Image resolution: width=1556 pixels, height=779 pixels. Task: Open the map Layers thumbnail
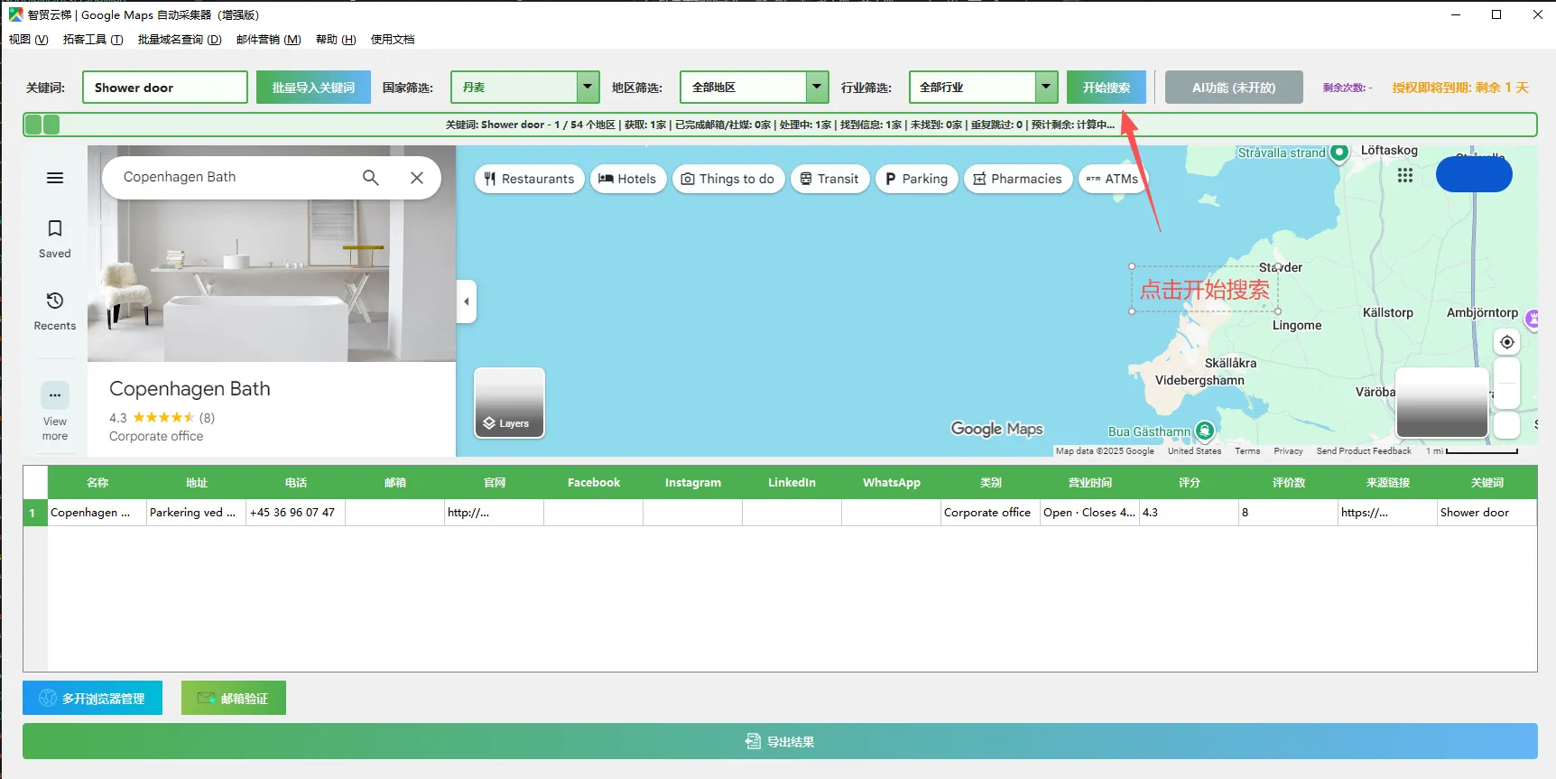point(509,403)
